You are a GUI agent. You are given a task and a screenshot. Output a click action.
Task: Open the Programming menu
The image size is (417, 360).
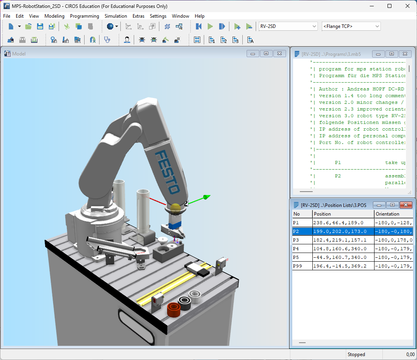coord(84,16)
